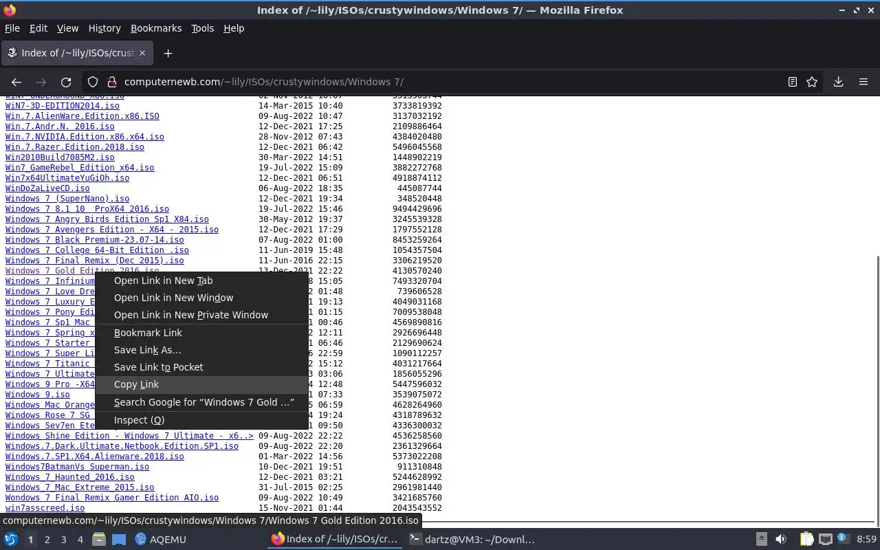The width and height of the screenshot is (880, 550).
Task: Open WiN7-3D-EDITION2014.iso link
Action: [63, 106]
